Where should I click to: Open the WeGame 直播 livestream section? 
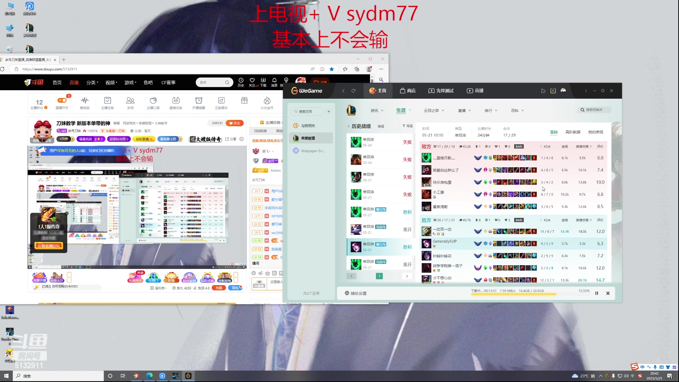click(x=475, y=91)
